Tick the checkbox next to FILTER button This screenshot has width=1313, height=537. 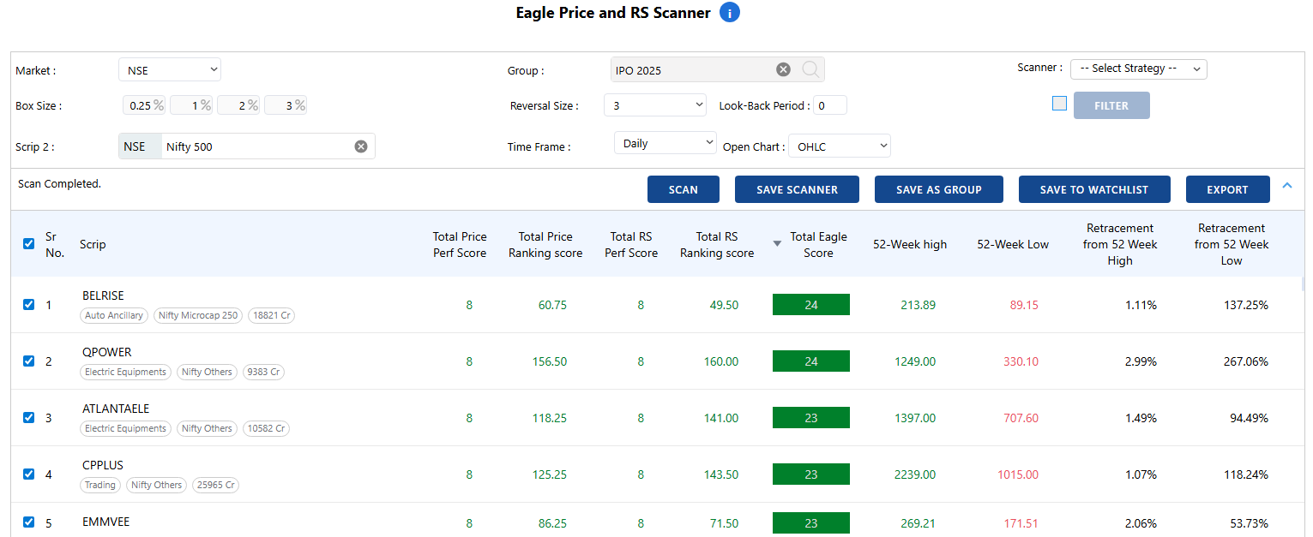(1059, 104)
